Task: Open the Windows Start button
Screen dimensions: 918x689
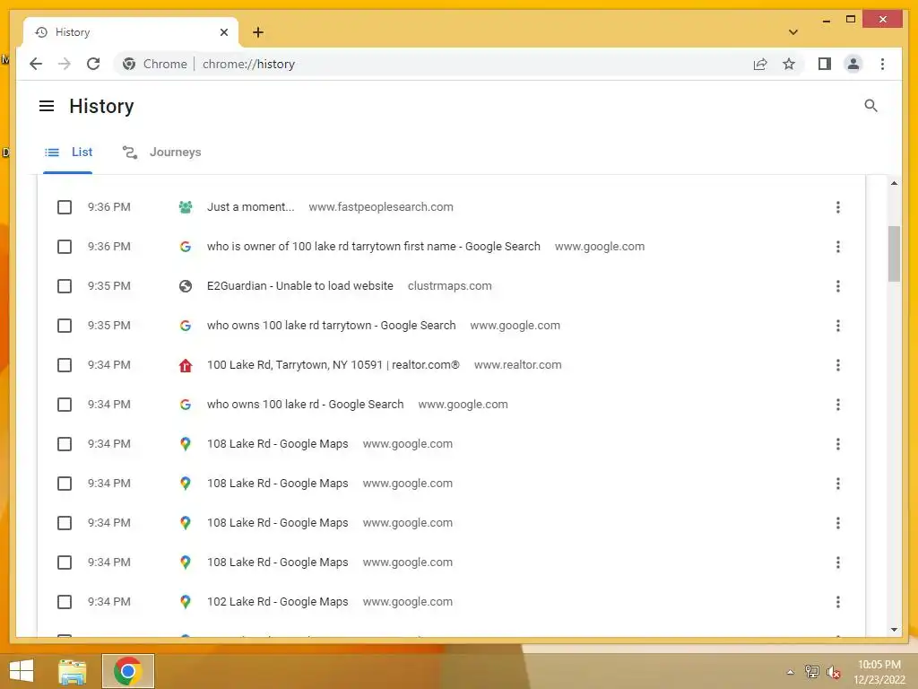Action: pyautogui.click(x=22, y=671)
